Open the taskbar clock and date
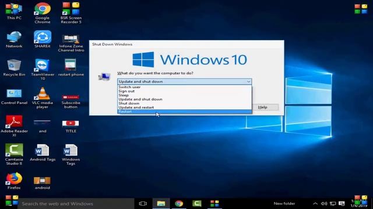 point(359,203)
